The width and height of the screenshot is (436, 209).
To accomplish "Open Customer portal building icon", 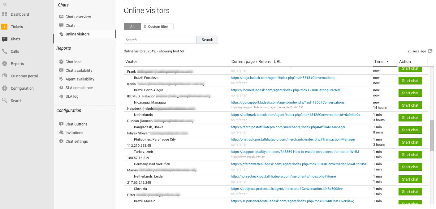I will (x=4, y=76).
